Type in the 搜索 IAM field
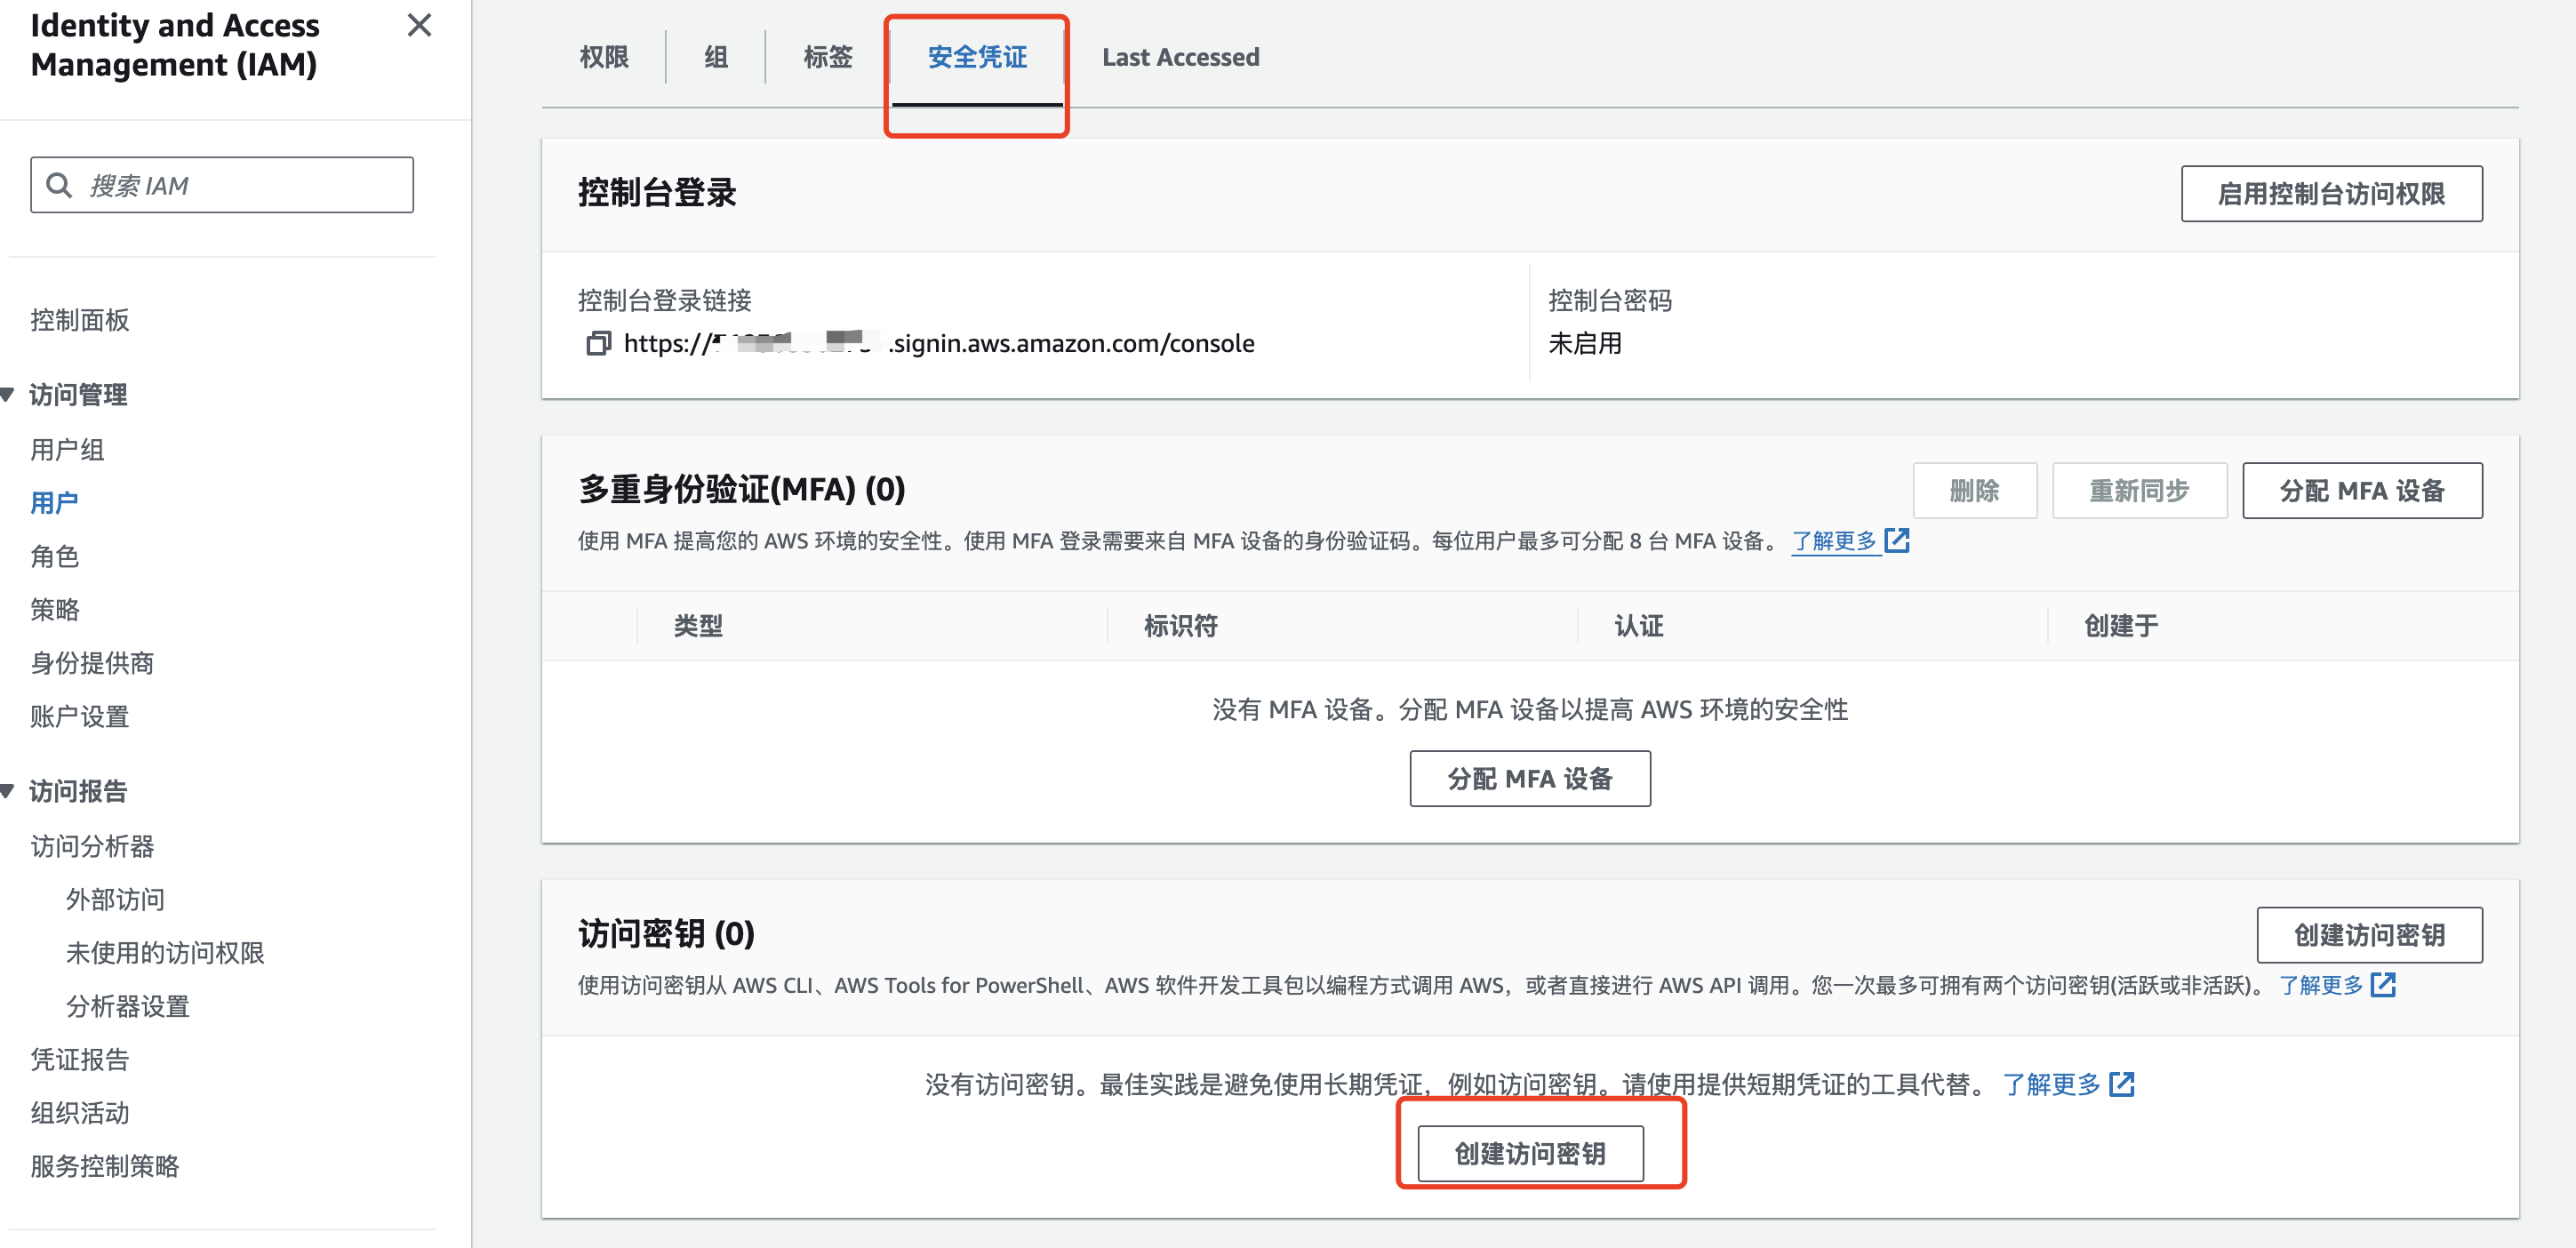The image size is (2576, 1248). point(240,185)
